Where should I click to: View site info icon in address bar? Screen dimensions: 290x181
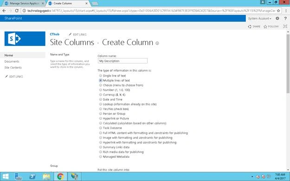click(x=24, y=11)
